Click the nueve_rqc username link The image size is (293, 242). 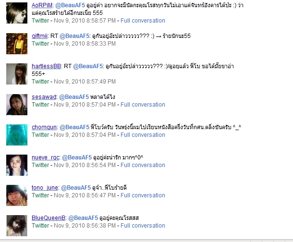(x=46, y=157)
